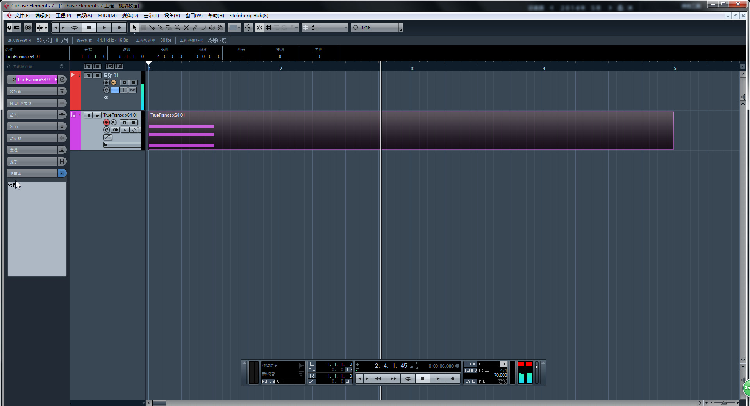
Task: Select the Play speaker tool
Action: [212, 28]
